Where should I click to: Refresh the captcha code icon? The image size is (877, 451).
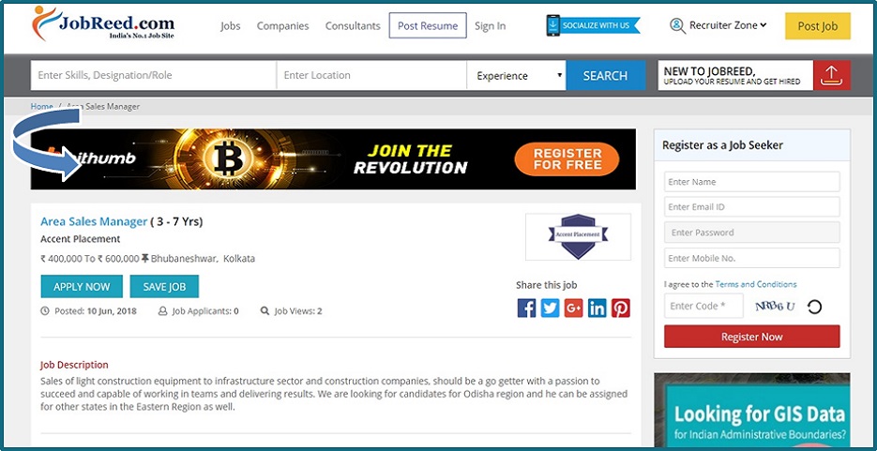tap(815, 307)
